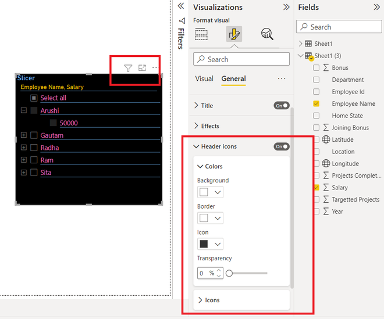Expand the Effects section

pos(196,126)
